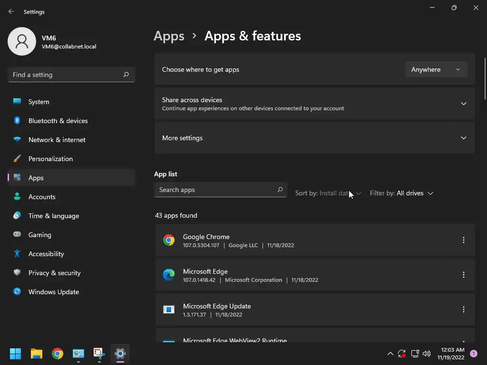Click the magnifier icon in Search apps

(280, 189)
